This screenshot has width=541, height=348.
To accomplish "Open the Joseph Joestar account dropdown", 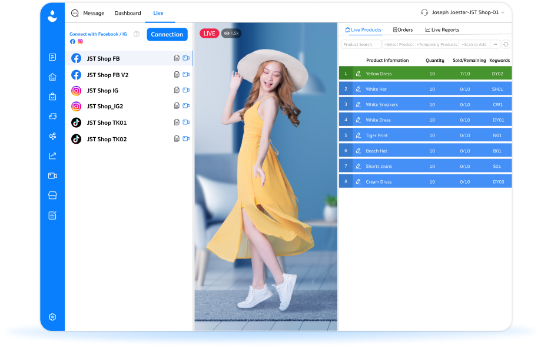I will point(468,12).
